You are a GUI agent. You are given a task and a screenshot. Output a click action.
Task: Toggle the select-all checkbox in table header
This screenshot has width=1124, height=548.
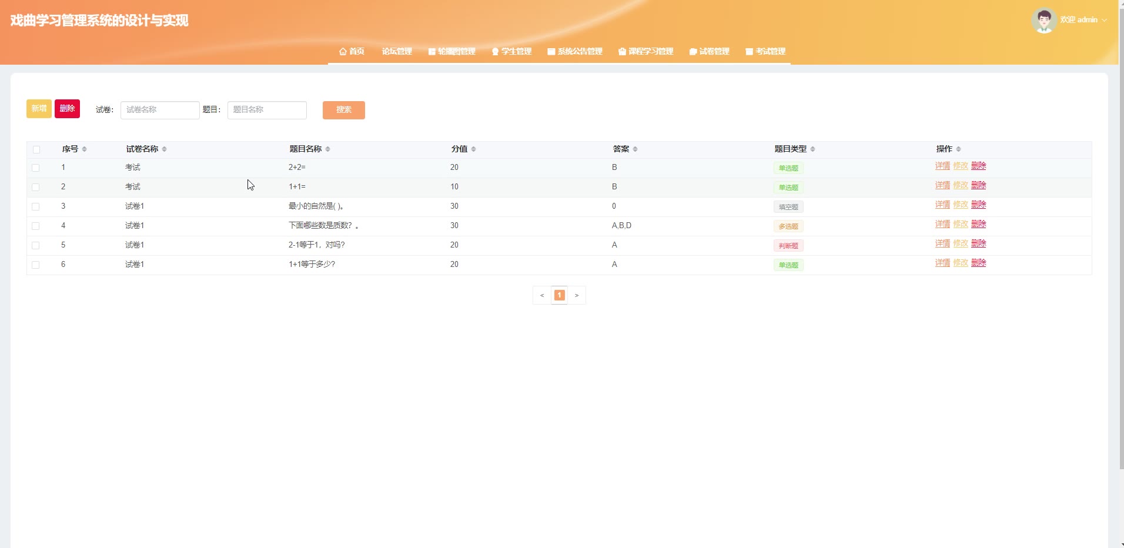tap(36, 149)
